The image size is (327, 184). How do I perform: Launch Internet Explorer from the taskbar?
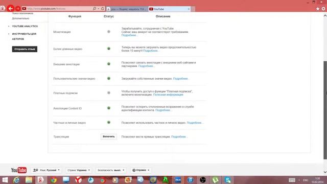(16, 180)
